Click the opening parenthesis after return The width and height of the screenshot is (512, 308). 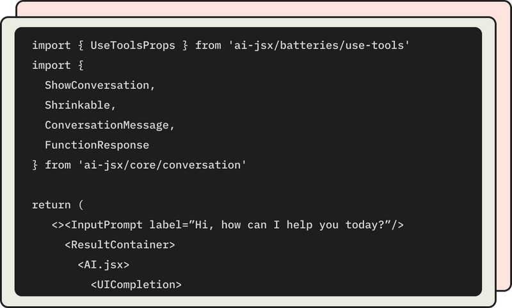[81, 205]
